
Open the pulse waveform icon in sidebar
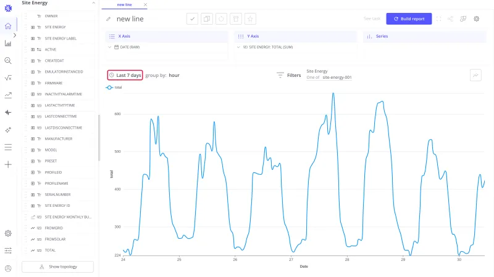(8, 113)
